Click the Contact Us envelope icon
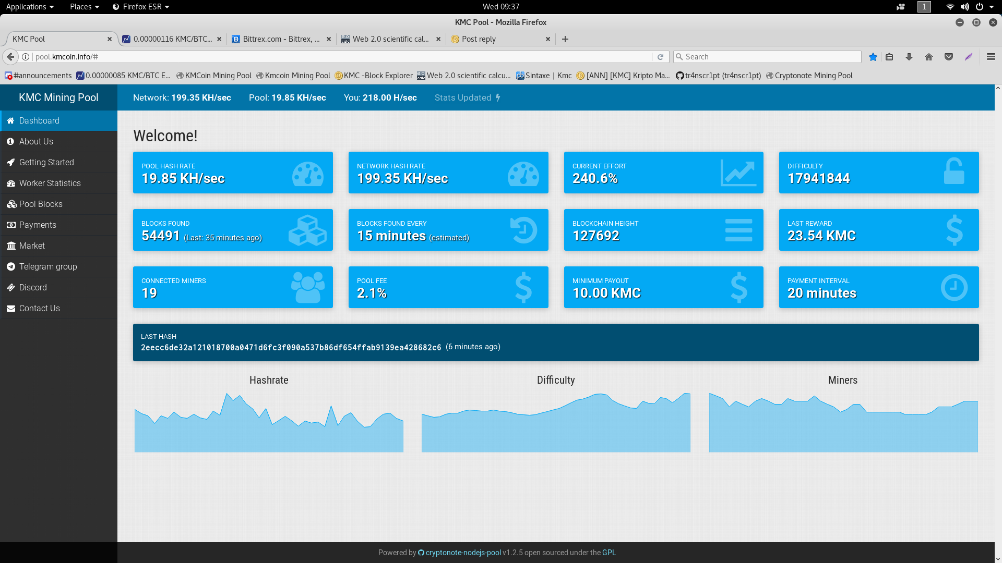 click(10, 308)
